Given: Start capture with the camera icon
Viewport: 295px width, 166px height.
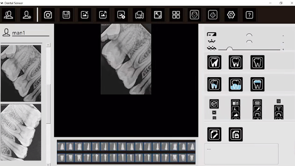Looking at the screenshot, I should pos(48,15).
